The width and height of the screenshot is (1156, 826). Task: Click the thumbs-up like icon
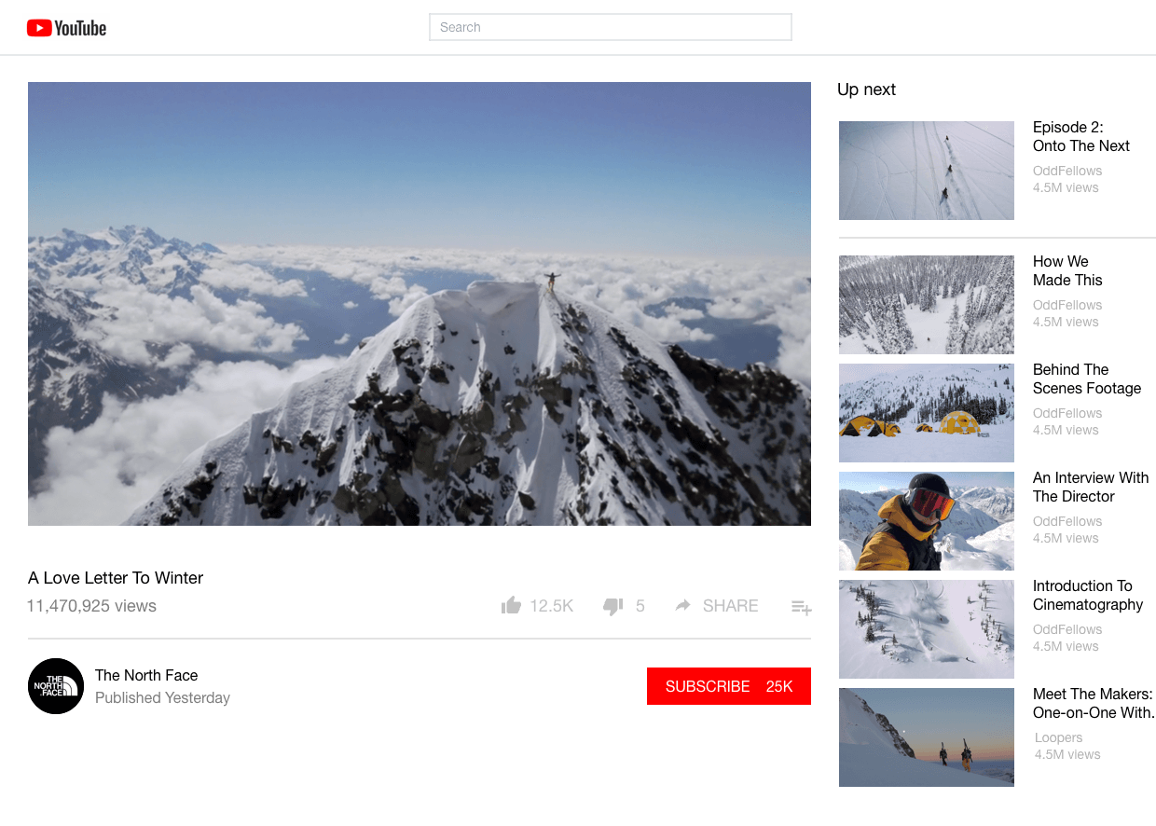point(511,606)
